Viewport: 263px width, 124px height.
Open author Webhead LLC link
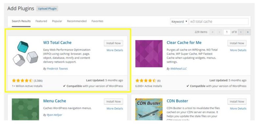click(x=179, y=69)
